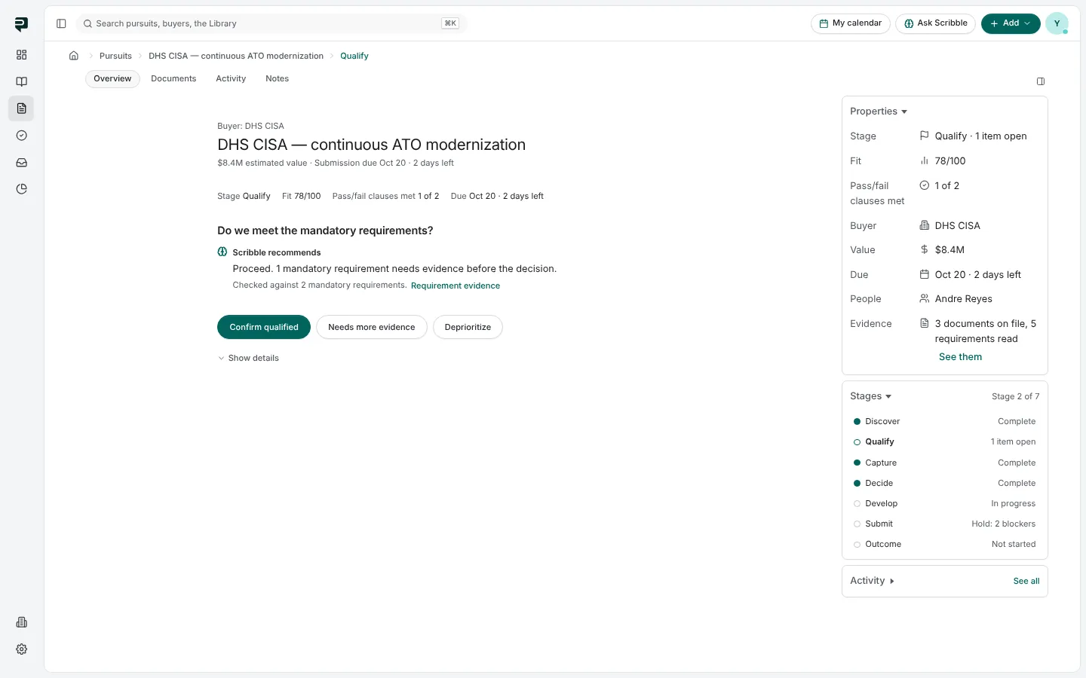Click the flag icon next to Stage
Viewport: 1086px width, 678px height.
tap(924, 136)
